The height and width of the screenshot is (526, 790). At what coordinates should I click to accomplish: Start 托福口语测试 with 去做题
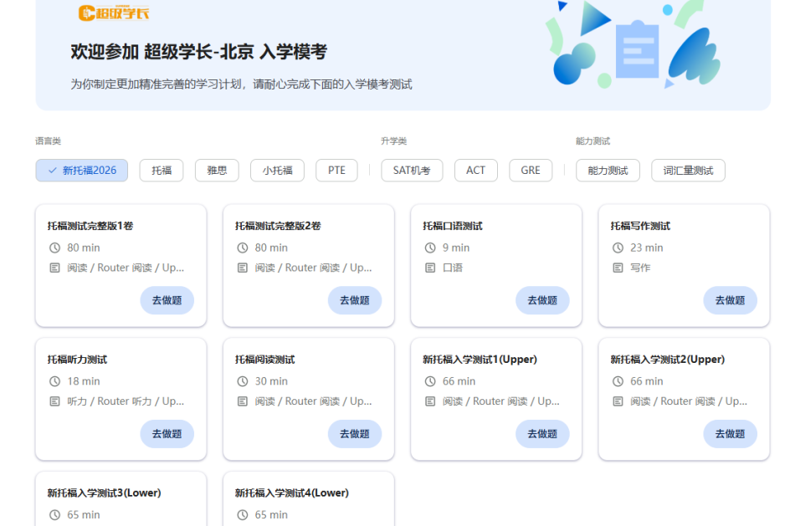click(542, 300)
